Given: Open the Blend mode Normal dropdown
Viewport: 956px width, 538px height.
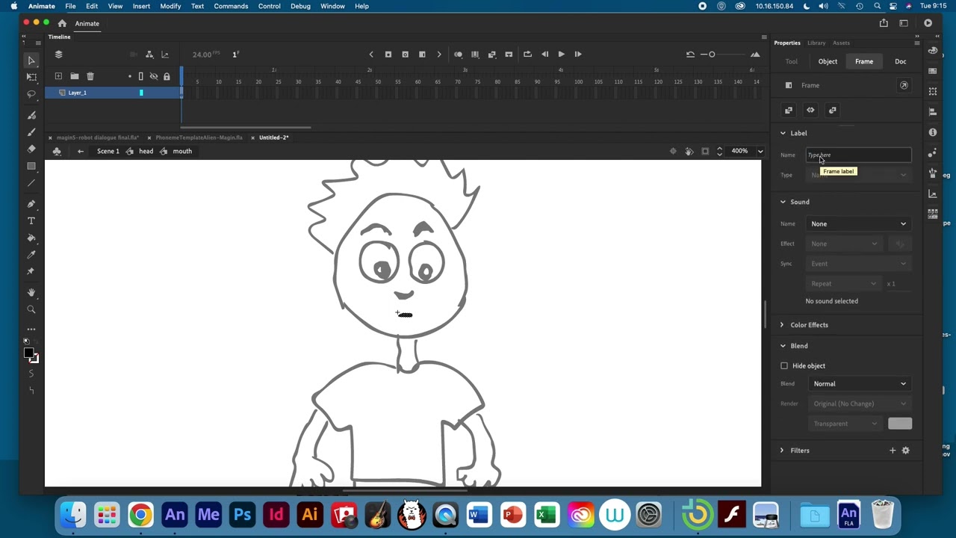Looking at the screenshot, I should (x=859, y=384).
